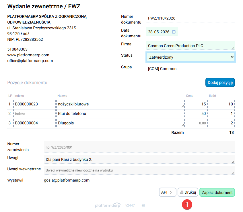Click index B000000023 in row 1
Image resolution: width=243 pixels, height=212 pixels.
click(34, 104)
